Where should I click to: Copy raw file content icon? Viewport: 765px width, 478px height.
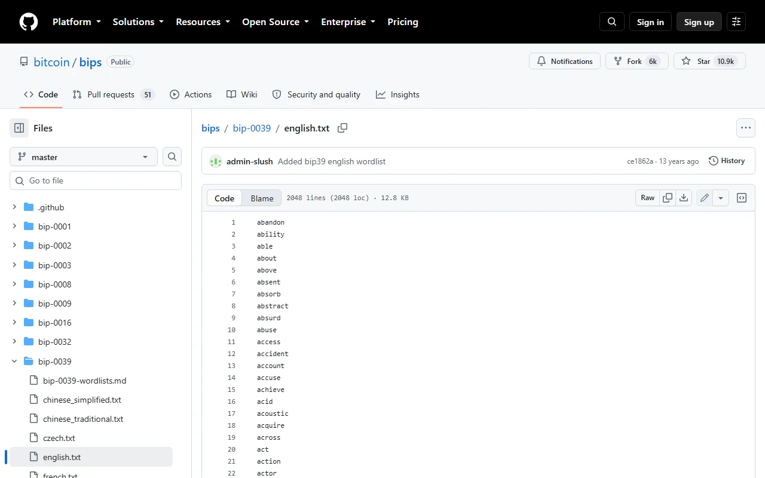pyautogui.click(x=668, y=198)
